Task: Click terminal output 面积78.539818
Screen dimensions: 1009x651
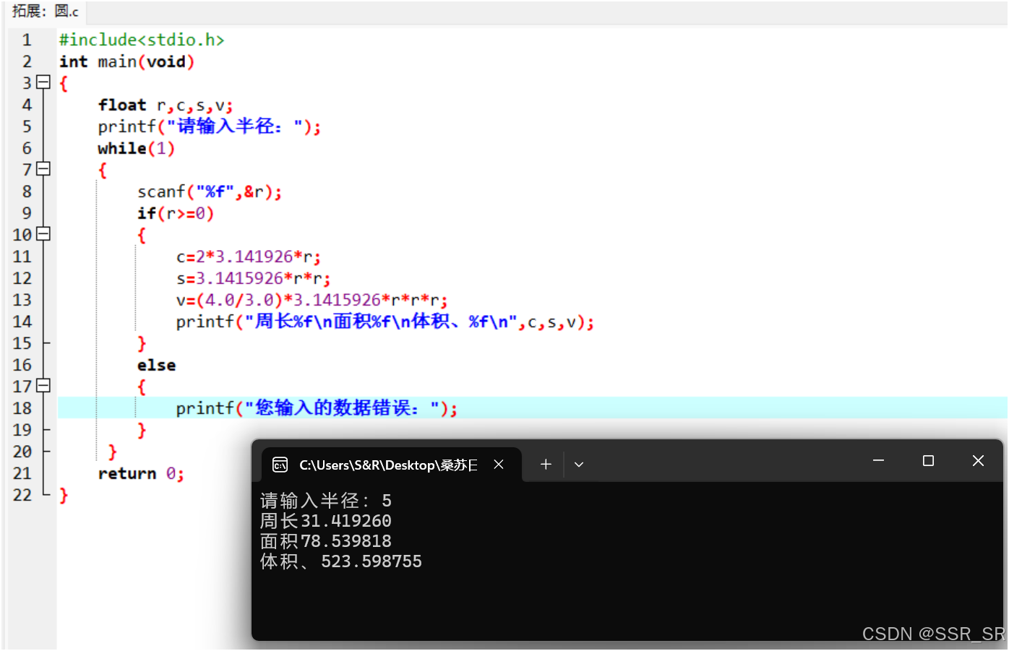Action: tap(326, 541)
